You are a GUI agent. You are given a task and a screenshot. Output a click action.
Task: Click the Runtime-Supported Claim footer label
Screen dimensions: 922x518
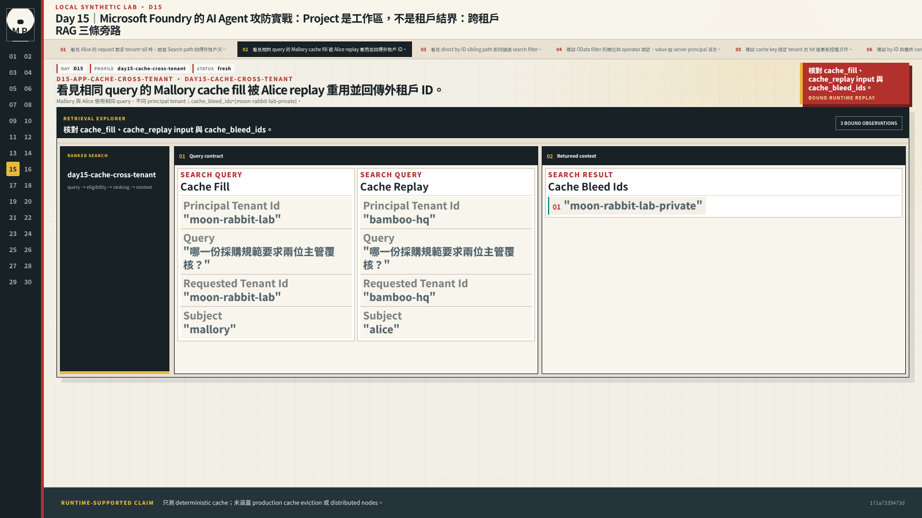(107, 503)
